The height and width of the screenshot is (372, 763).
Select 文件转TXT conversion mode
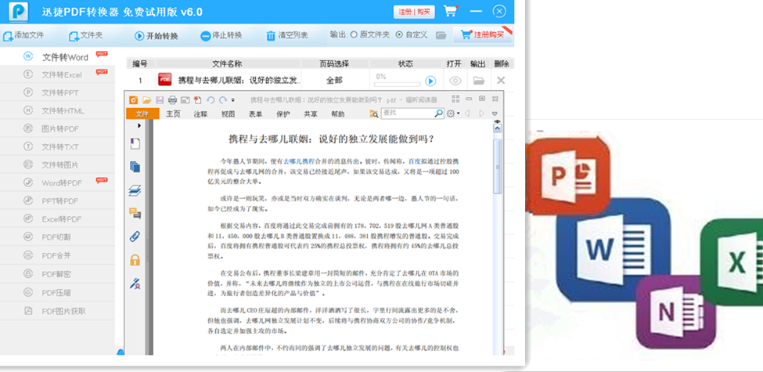click(57, 146)
